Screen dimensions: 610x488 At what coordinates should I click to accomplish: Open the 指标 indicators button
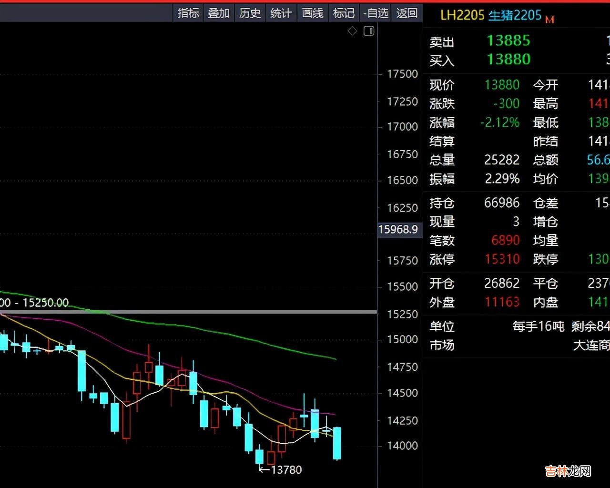point(188,13)
